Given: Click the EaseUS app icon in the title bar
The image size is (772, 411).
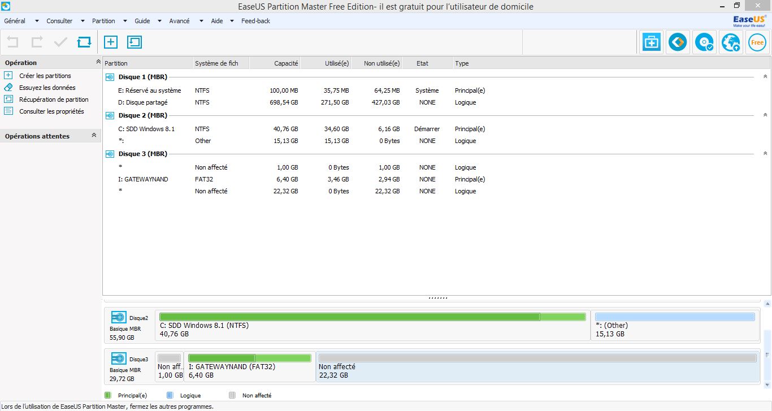Looking at the screenshot, I should pos(6,6).
